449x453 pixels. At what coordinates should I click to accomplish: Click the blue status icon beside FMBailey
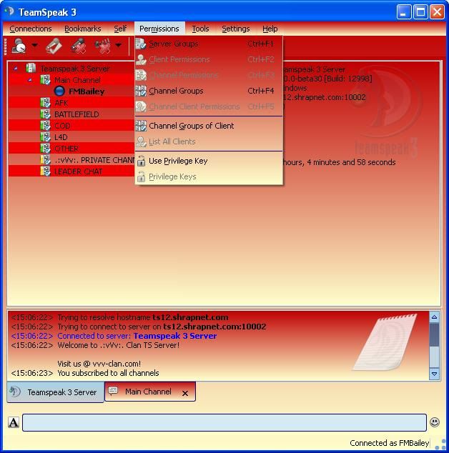pyautogui.click(x=59, y=91)
